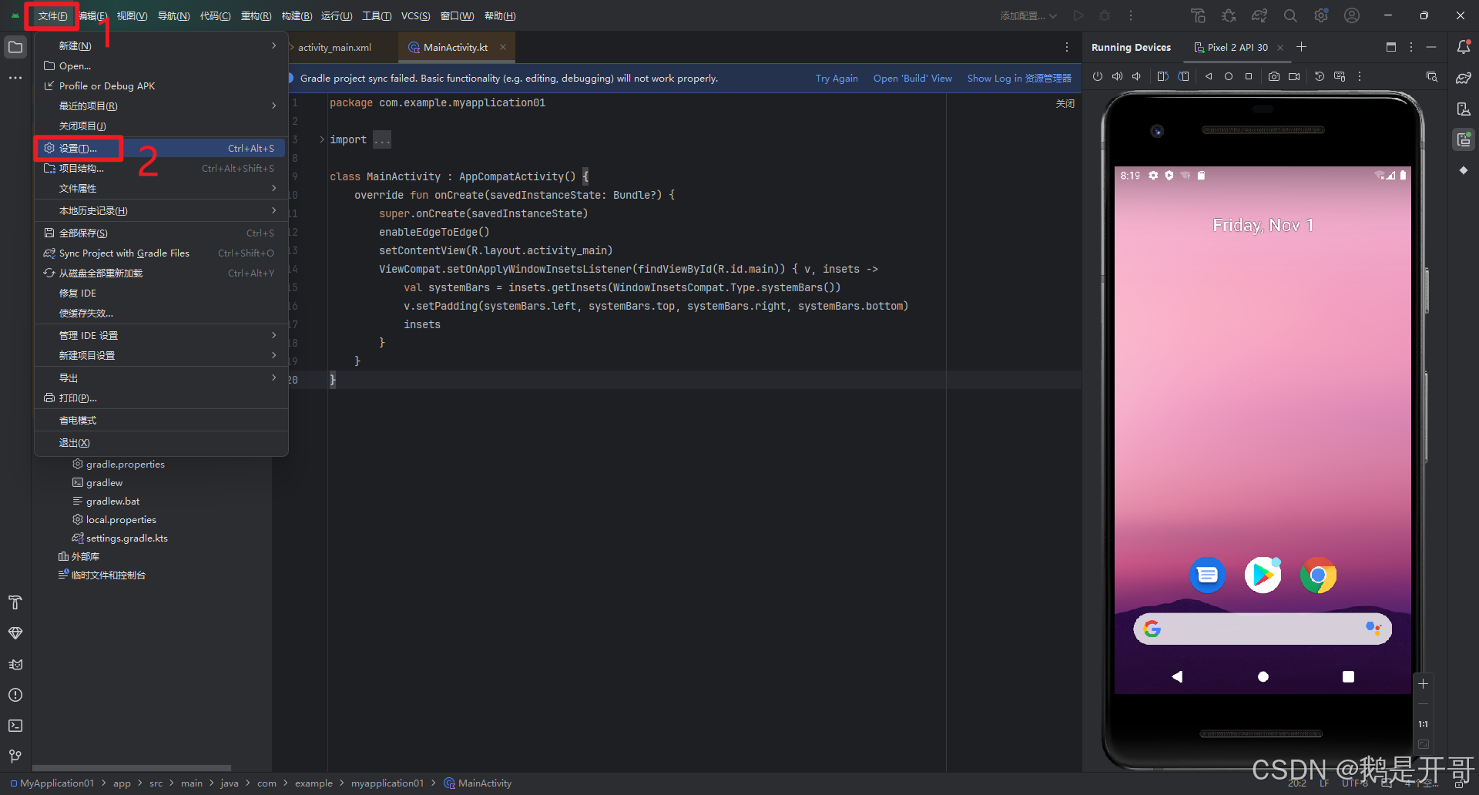Open the App Quality Insights gem icon
Screen dimensions: 1479x795
[15, 633]
